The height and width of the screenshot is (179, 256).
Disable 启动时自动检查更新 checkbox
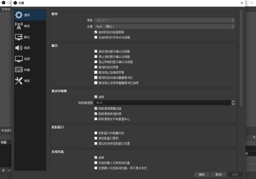pos(96,32)
